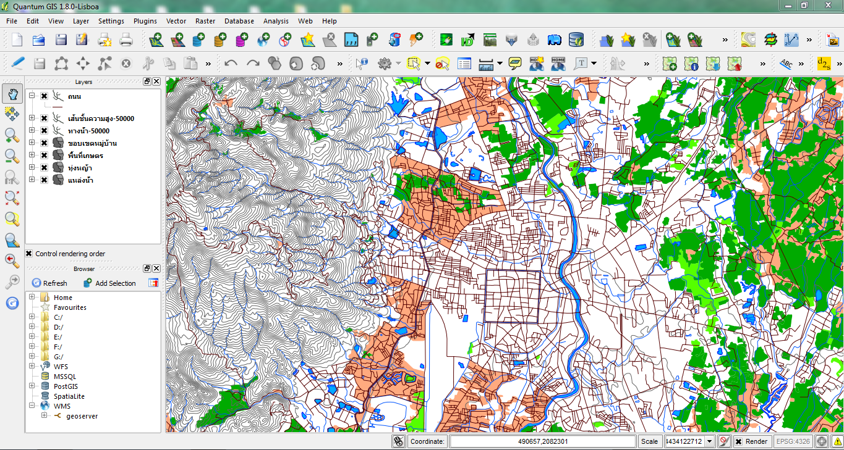Expand the WFS node in Browser
This screenshot has width=844, height=450.
32,366
